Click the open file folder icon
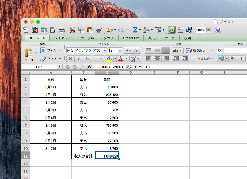This screenshot has width=247, height=179. [x=44, y=30]
